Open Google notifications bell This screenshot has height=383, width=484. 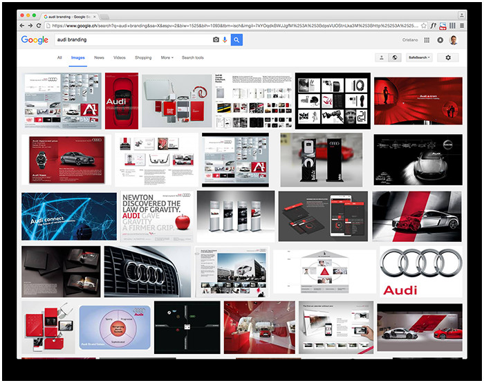click(440, 40)
